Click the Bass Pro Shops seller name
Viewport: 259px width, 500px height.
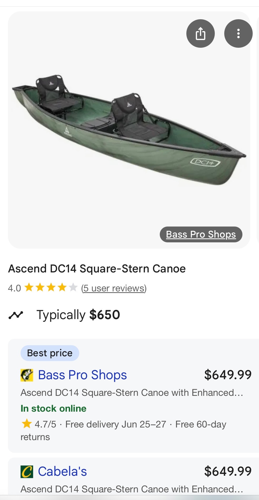[x=82, y=375]
